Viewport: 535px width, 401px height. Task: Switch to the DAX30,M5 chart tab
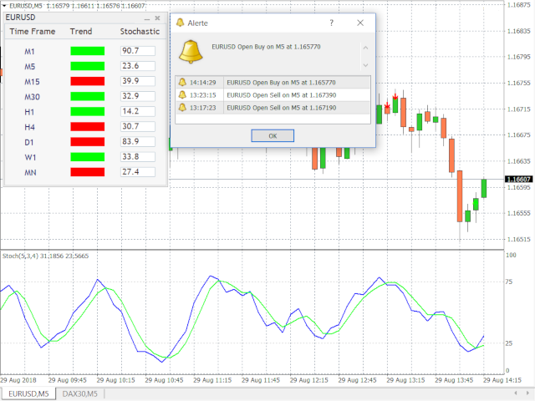(x=80, y=393)
